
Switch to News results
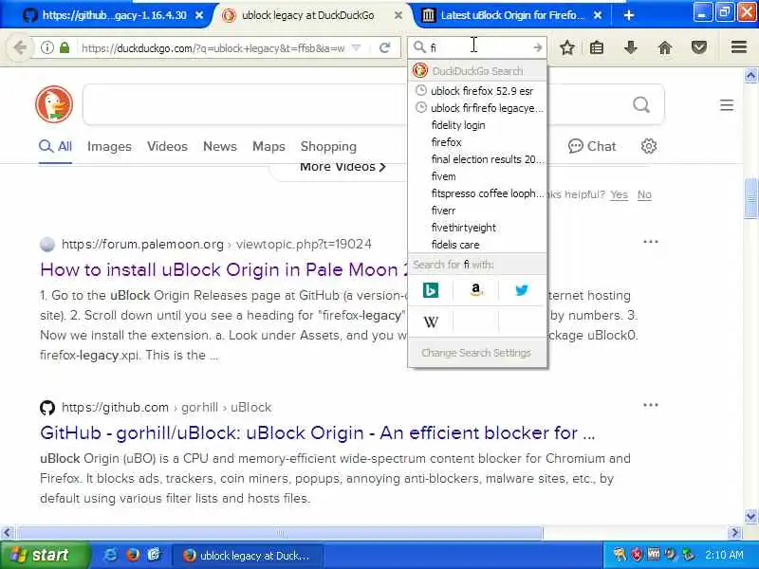click(220, 147)
